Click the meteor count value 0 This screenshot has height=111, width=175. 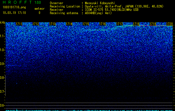pyautogui.click(x=40, y=13)
